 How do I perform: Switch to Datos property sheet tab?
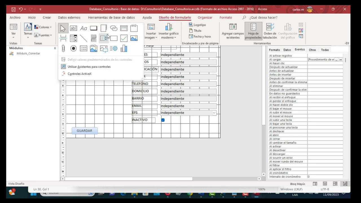(287, 50)
